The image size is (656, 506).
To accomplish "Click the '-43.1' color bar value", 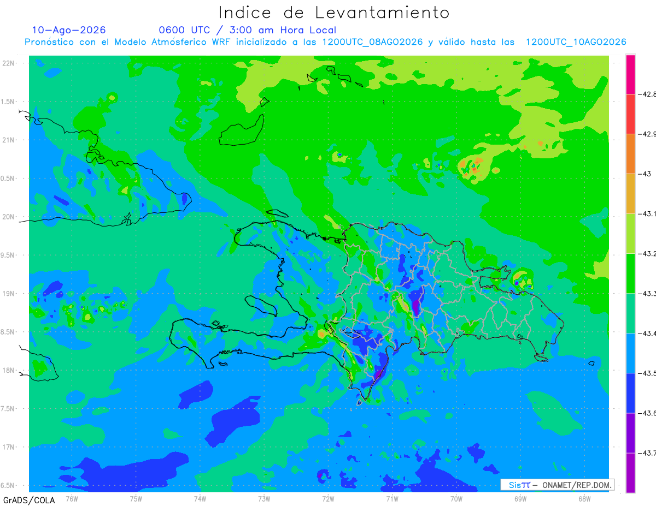I will pos(646,214).
